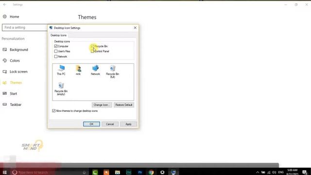Cancel the Desktop Icon Settings dialog
This screenshot has width=311, height=175.
(110, 124)
